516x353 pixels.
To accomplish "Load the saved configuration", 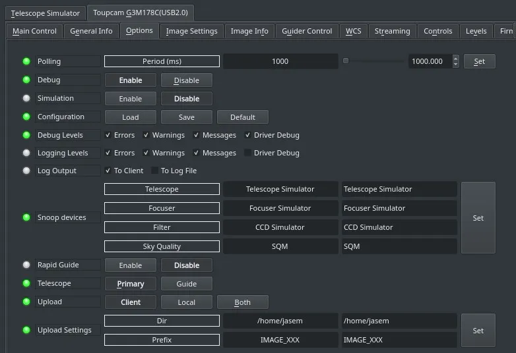I will (131, 117).
